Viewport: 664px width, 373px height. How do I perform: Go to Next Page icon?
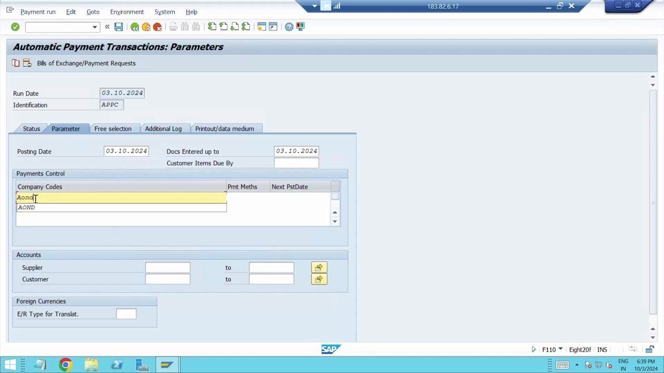point(234,26)
